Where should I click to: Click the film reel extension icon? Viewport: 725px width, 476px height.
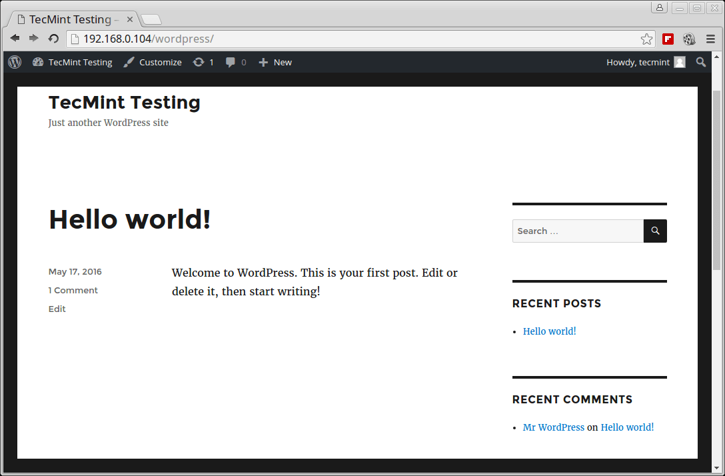(x=689, y=39)
